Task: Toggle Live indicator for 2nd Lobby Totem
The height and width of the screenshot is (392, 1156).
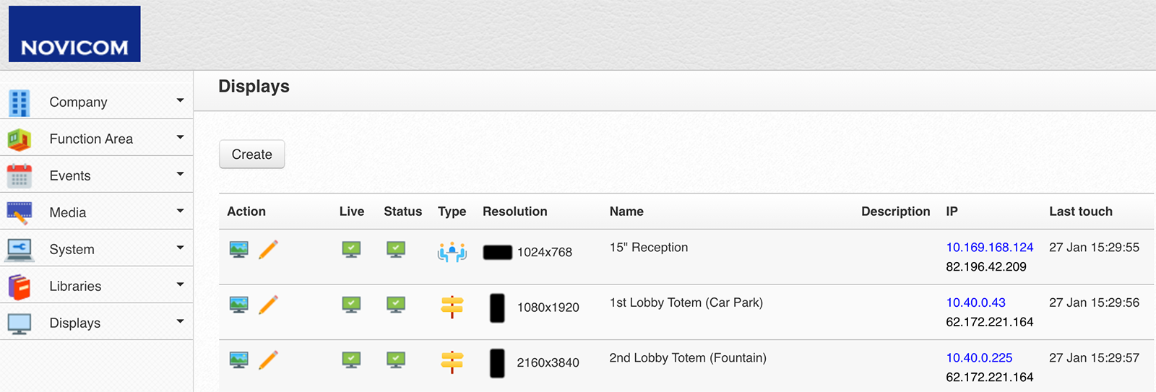Action: tap(351, 360)
